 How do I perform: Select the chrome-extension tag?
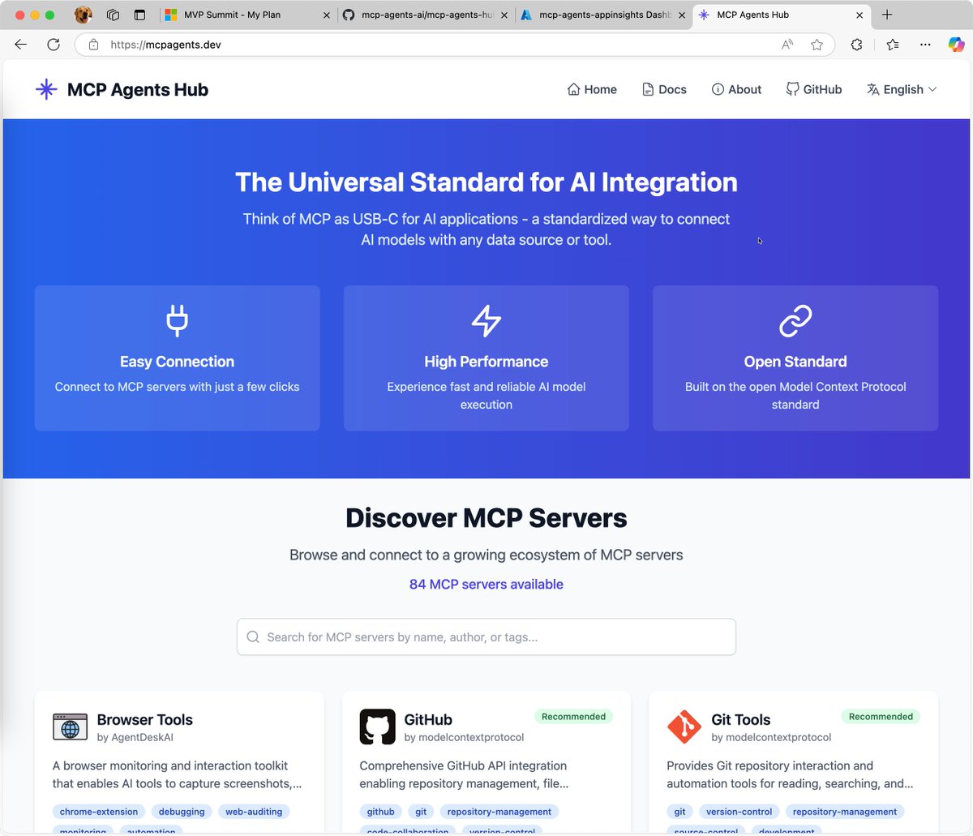click(99, 811)
